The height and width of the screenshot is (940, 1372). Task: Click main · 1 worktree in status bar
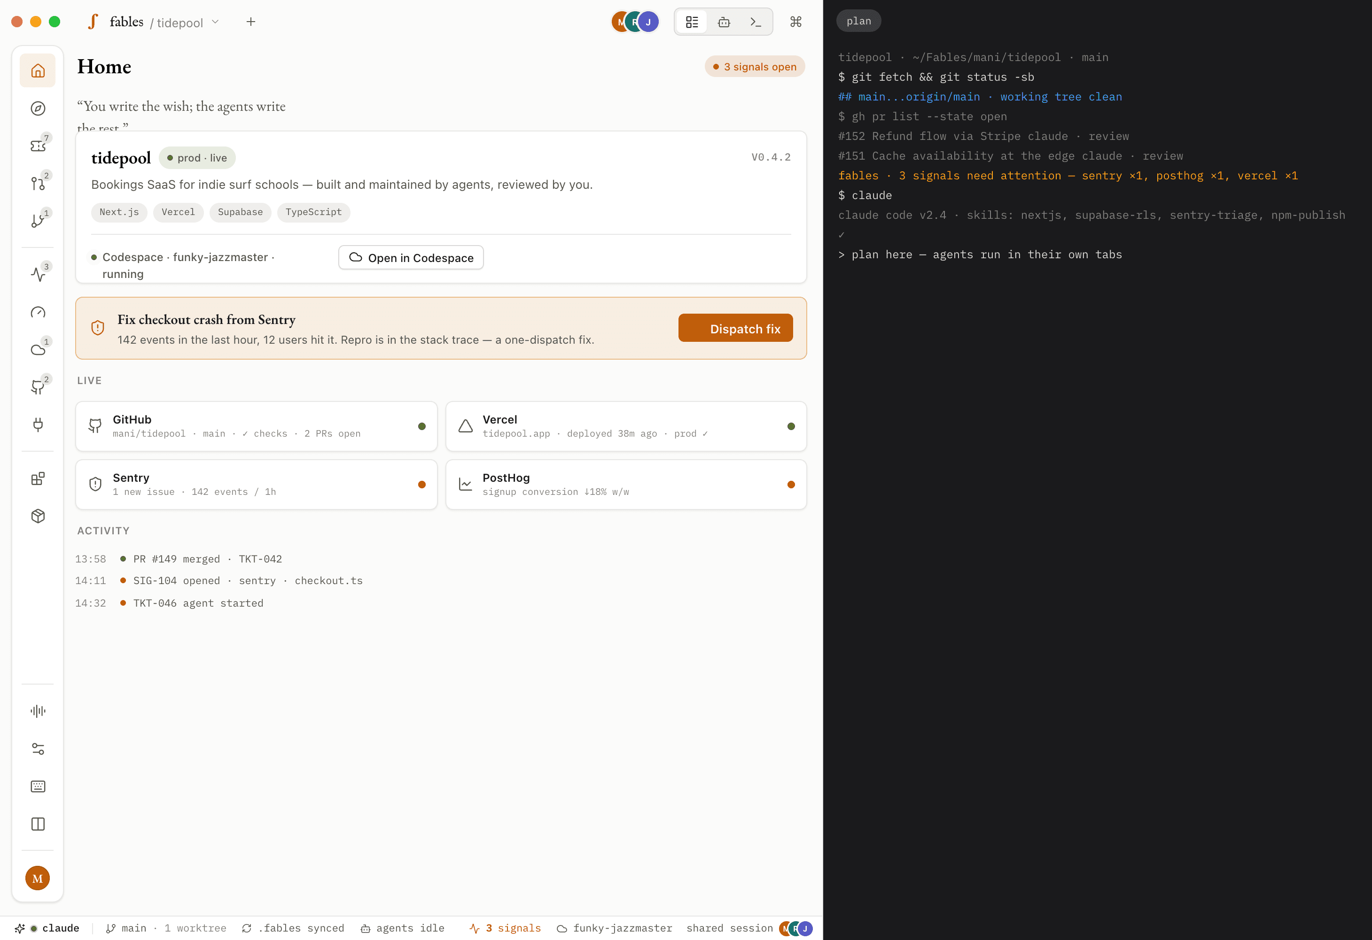click(166, 928)
